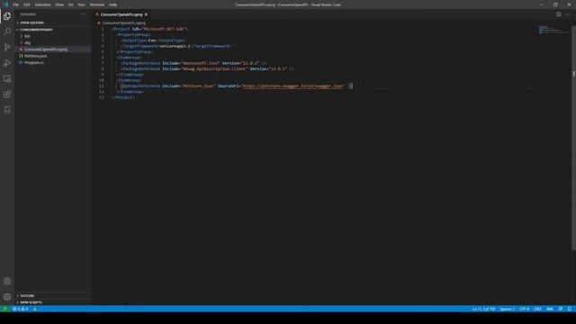
Task: Open the Help menu
Action: coord(112,4)
